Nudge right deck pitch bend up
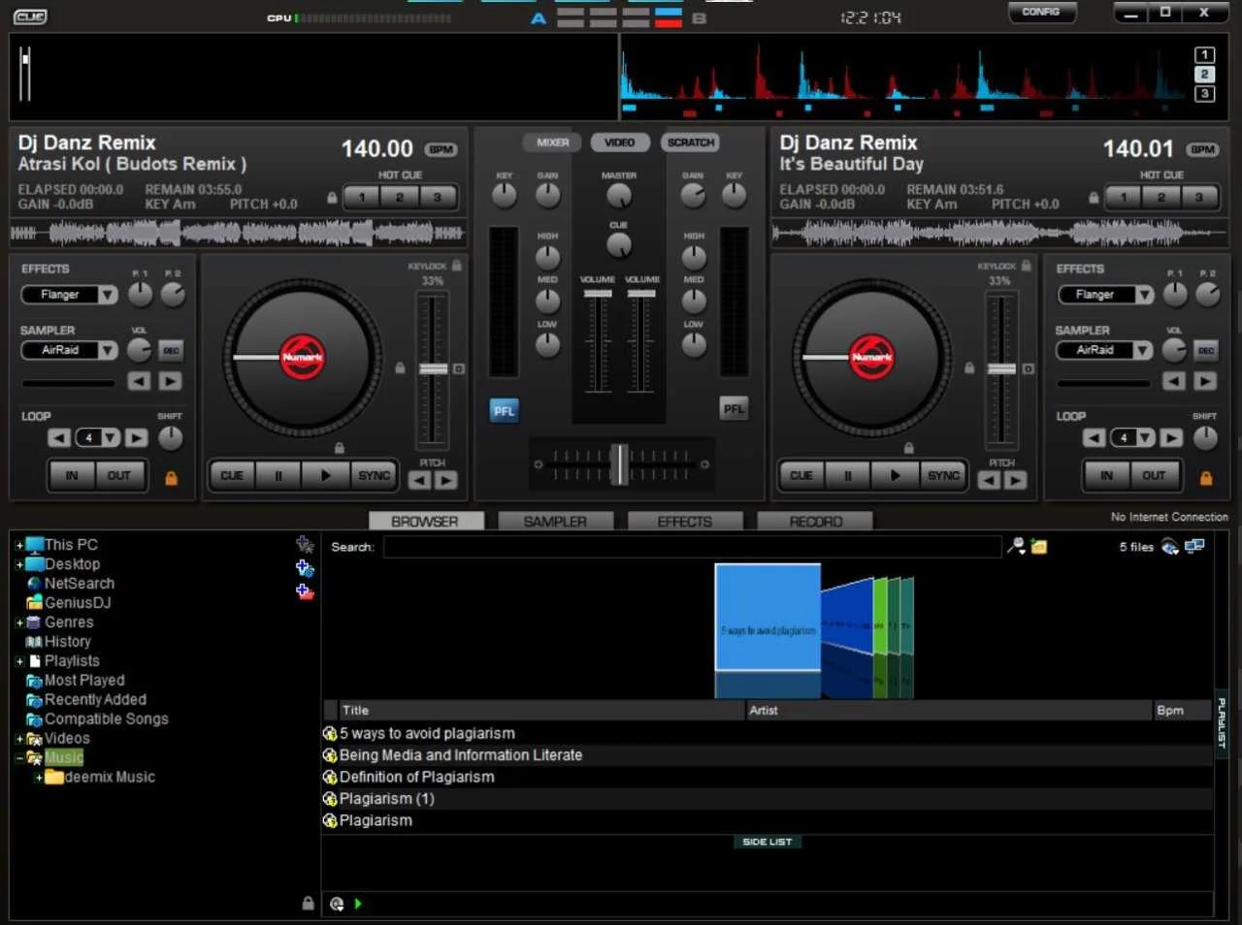Viewport: 1242px width, 925px height. 1015,480
